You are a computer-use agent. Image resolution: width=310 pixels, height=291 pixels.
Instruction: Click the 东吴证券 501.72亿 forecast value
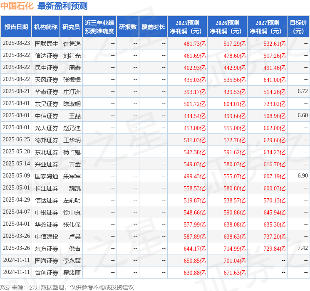click(x=195, y=104)
